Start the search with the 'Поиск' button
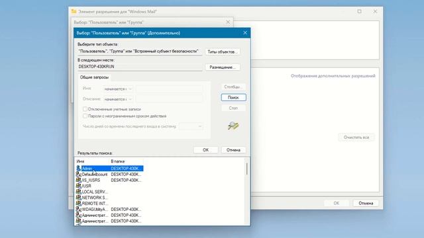Image resolution: width=424 pixels, height=238 pixels. (x=233, y=97)
